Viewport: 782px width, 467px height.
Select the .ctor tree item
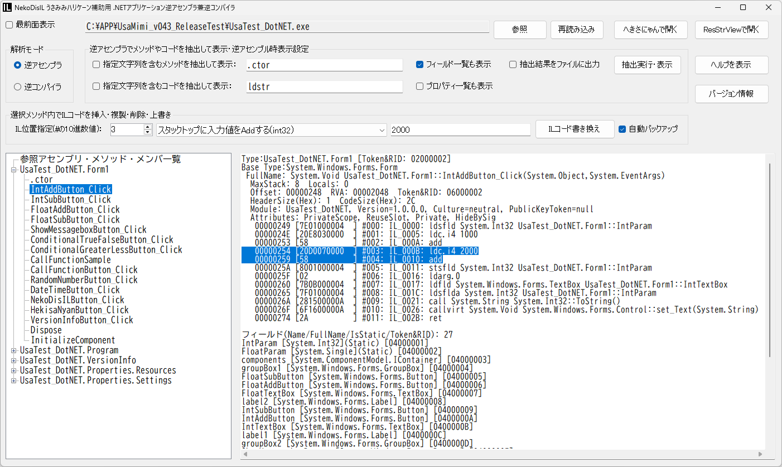(42, 180)
